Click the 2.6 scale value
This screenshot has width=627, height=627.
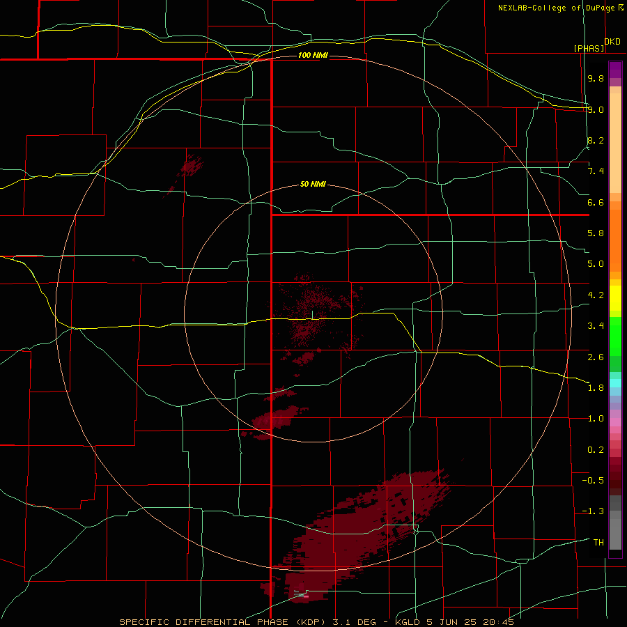(x=596, y=357)
